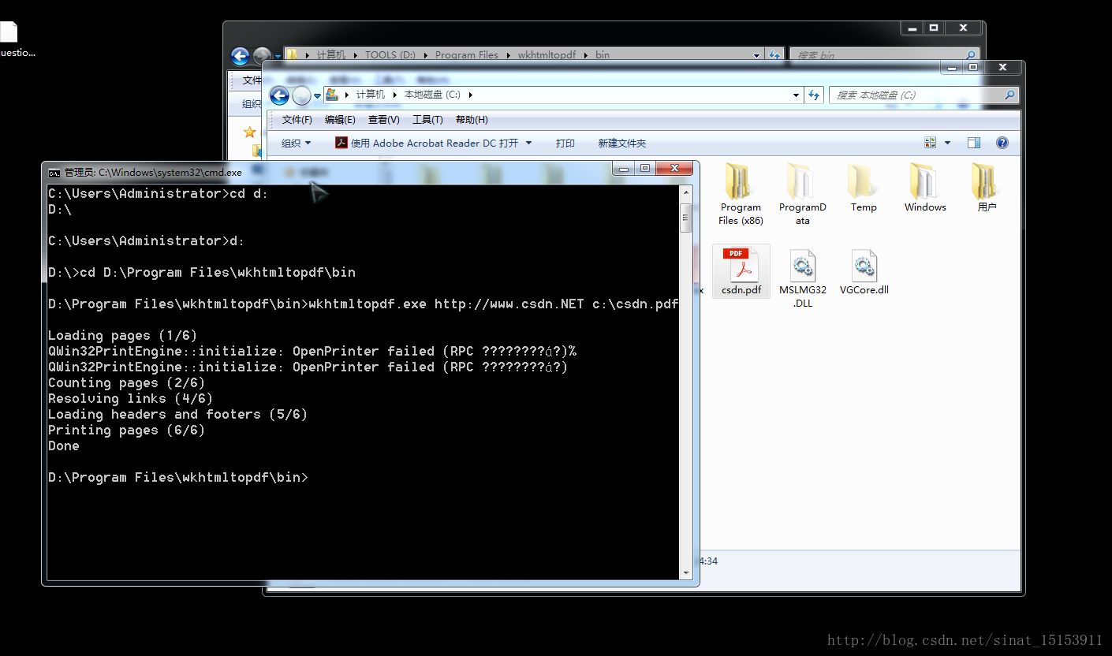Open 帮助(H) menu in C: window

(472, 120)
